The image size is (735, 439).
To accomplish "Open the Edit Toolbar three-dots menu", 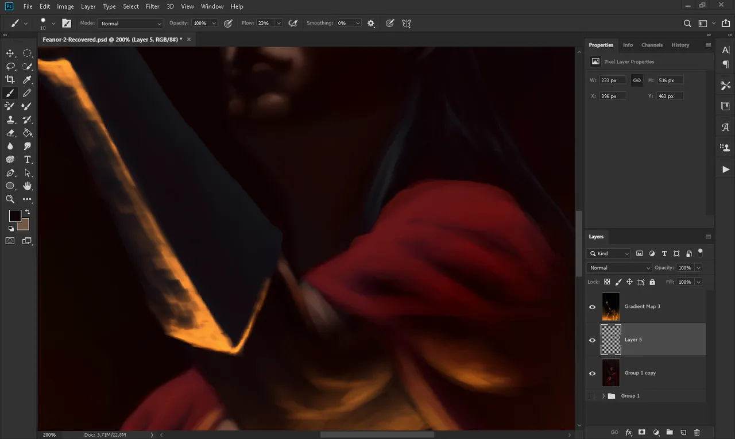I will pos(27,199).
